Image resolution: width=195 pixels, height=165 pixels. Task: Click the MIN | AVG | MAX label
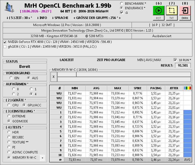click(149, 60)
